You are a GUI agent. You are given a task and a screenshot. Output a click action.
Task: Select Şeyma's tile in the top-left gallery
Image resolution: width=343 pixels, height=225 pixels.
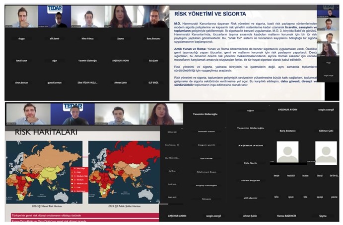(121, 39)
